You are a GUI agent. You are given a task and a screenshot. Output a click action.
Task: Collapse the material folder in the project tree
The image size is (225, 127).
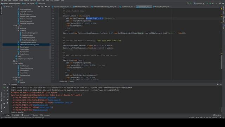coord(14,80)
